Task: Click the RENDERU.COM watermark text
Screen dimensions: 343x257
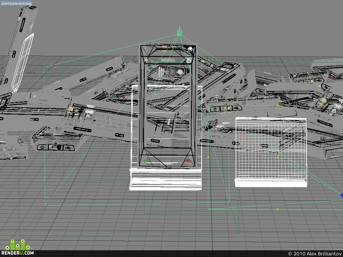Action: click(18, 253)
